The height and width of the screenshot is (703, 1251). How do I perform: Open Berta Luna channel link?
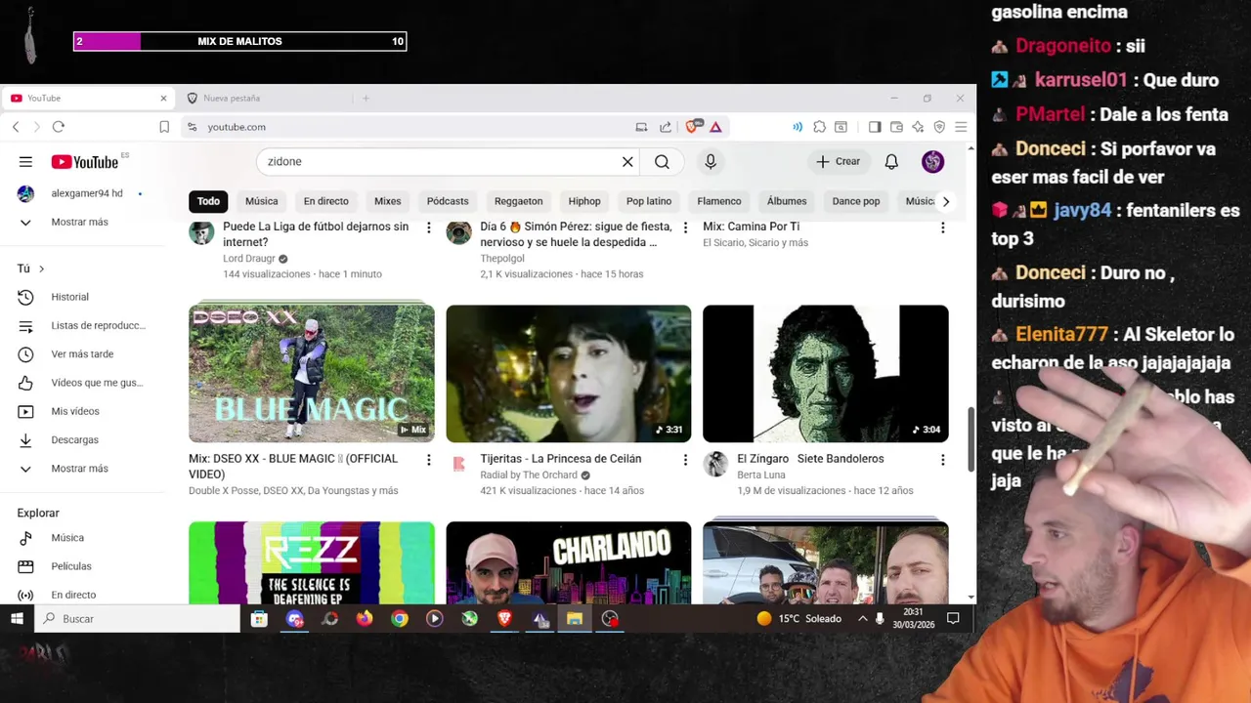pos(761,476)
